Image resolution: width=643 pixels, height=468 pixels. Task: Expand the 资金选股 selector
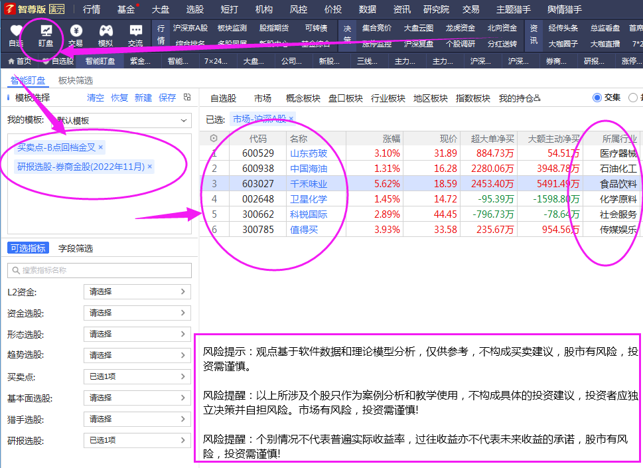(137, 313)
